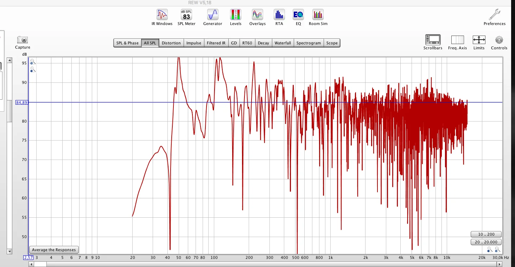Open the RT60 tab

coord(247,43)
